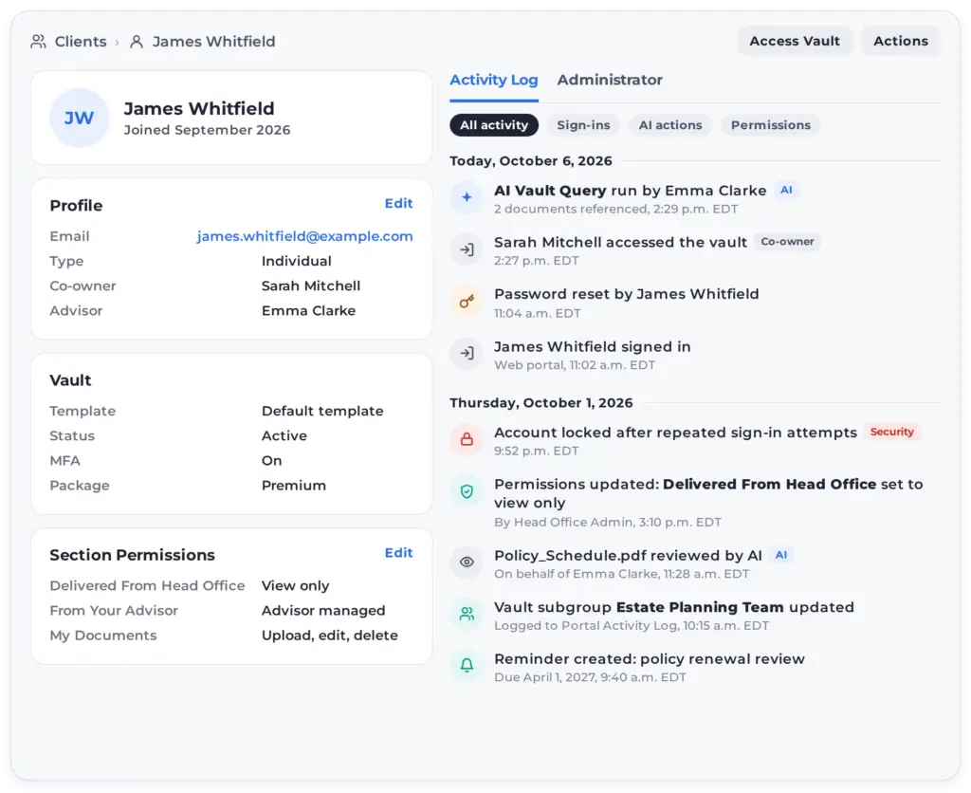This screenshot has height=793, width=971.
Task: Click the eye icon for Policy_Schedule.pdf reviewed
Action: pos(467,562)
